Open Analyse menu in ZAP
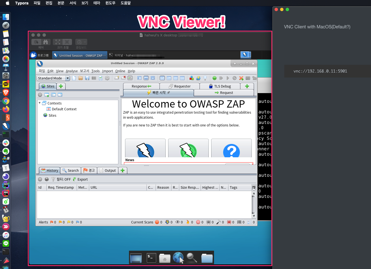The image size is (371, 269). (72, 71)
